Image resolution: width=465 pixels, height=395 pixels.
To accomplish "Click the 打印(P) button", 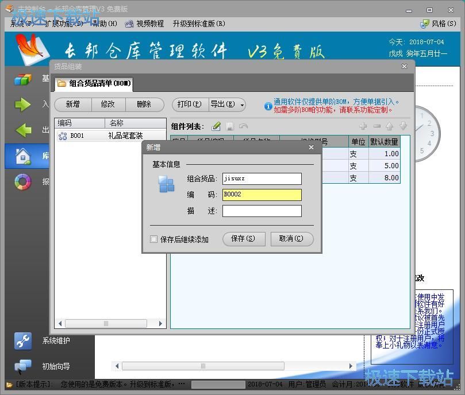I will [x=190, y=104].
